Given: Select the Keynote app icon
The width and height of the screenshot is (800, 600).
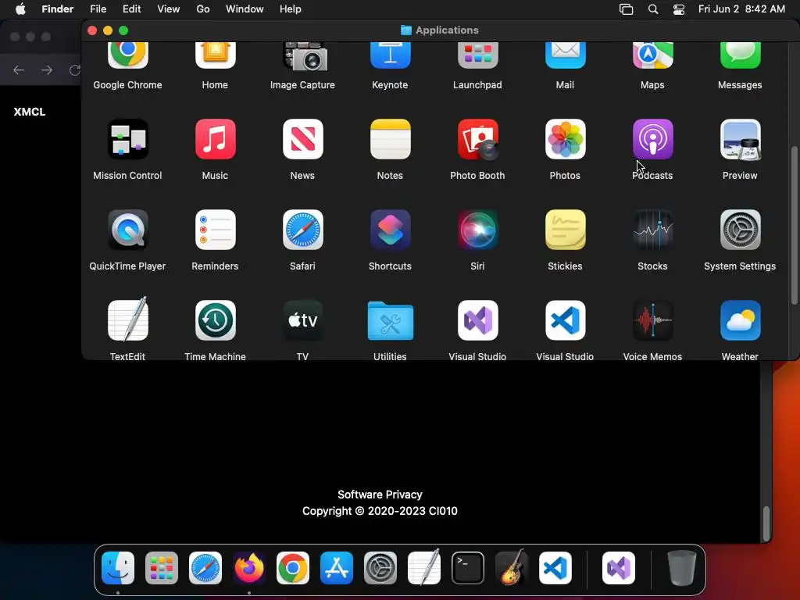Looking at the screenshot, I should [x=391, y=55].
